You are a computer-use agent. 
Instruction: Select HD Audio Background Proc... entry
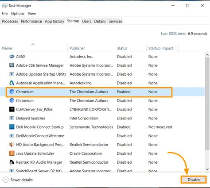[x=40, y=145]
